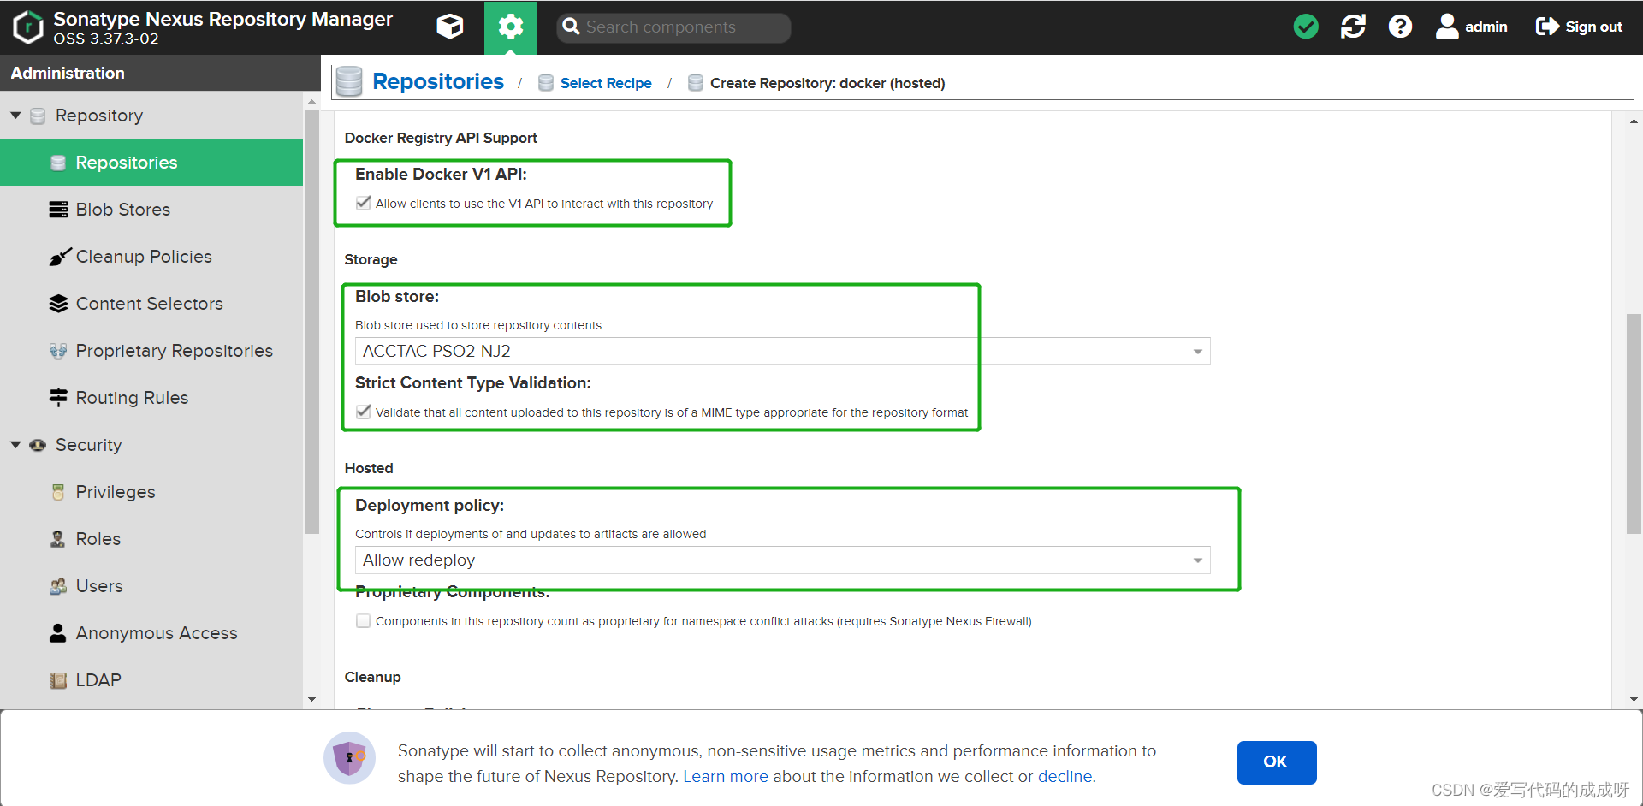Open the Administration gear icon
This screenshot has height=806, width=1643.
point(511,27)
